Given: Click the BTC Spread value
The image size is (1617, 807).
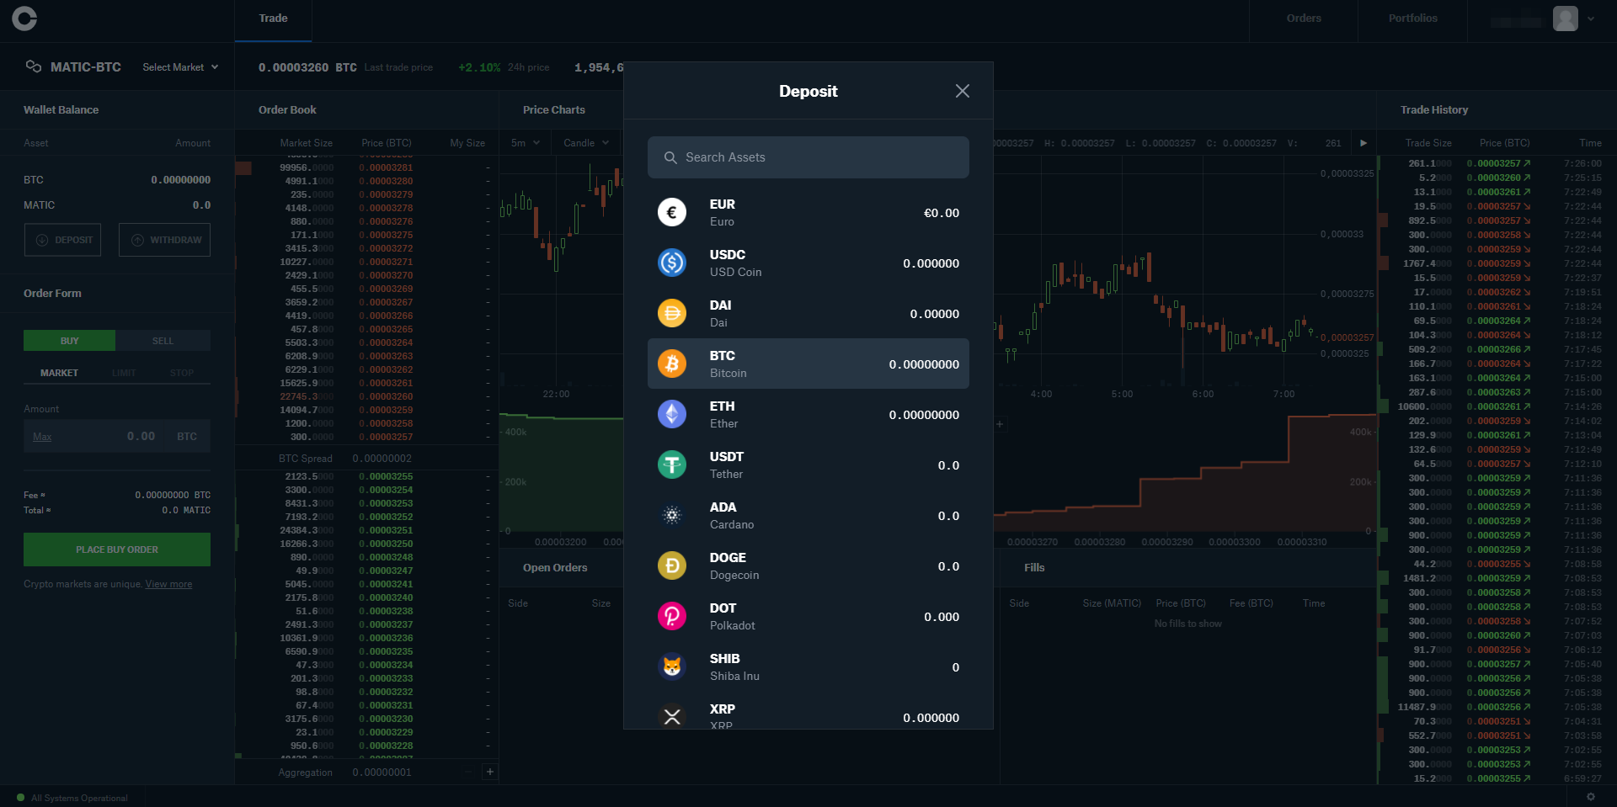Looking at the screenshot, I should (x=382, y=459).
